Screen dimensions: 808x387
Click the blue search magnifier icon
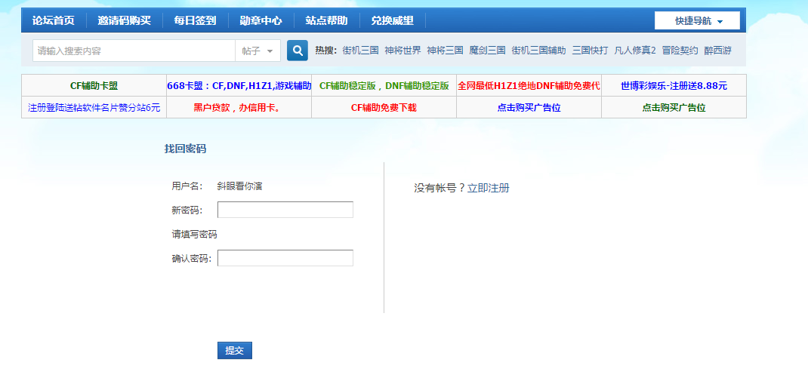(x=298, y=51)
